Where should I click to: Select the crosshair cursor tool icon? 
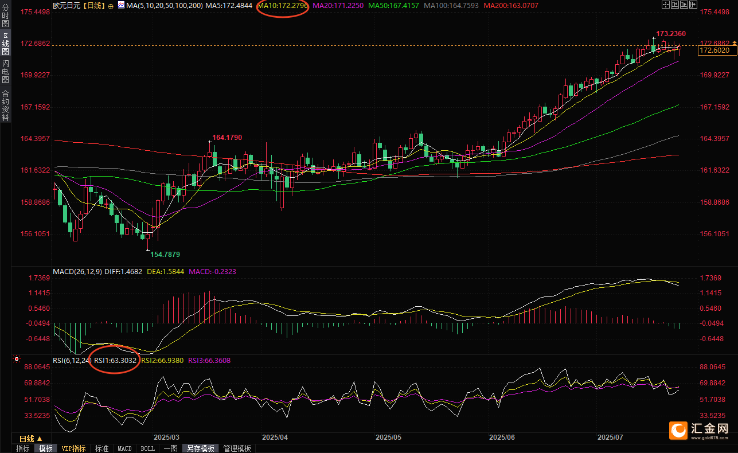[666, 5]
